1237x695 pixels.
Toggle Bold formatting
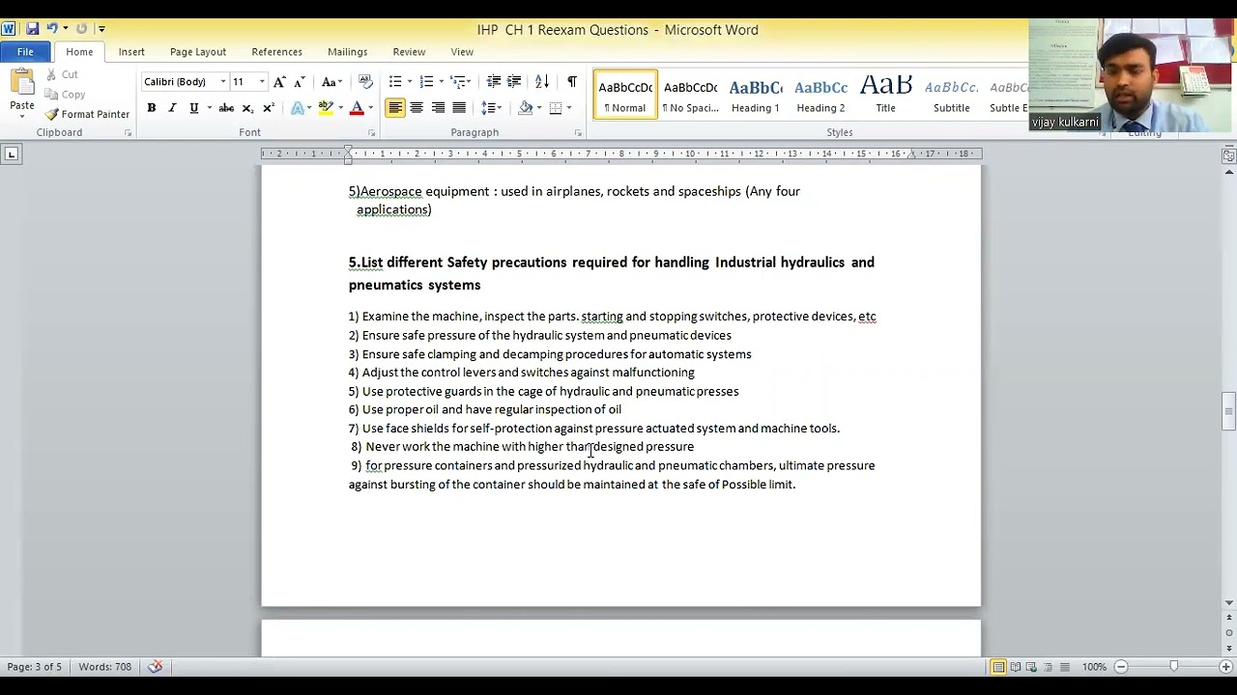click(152, 108)
